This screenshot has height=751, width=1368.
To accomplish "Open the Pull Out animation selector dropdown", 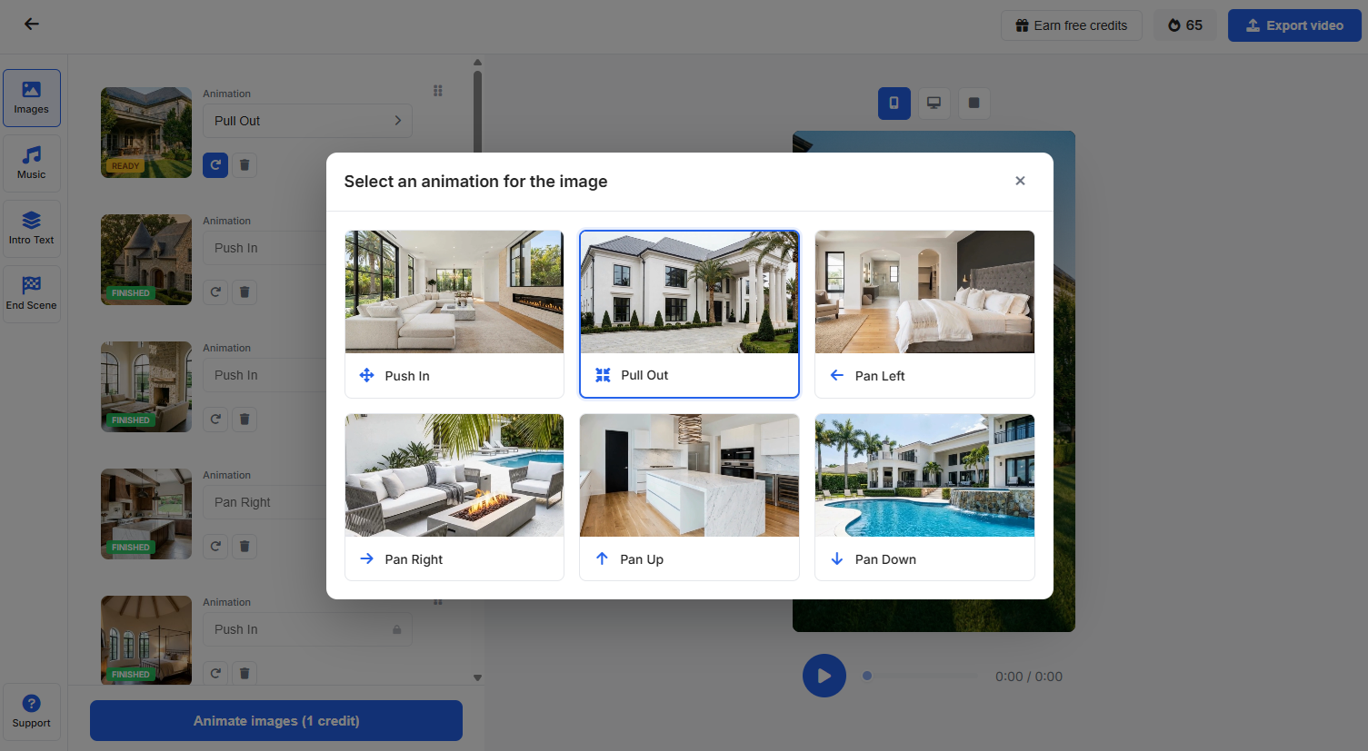I will click(x=307, y=120).
